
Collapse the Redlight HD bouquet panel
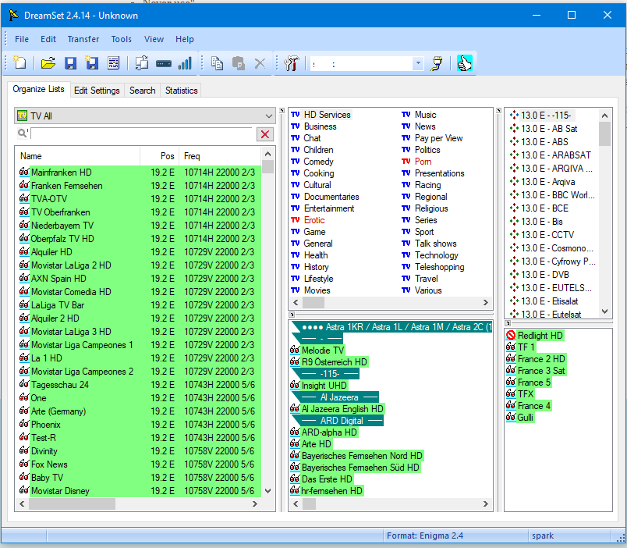click(508, 323)
